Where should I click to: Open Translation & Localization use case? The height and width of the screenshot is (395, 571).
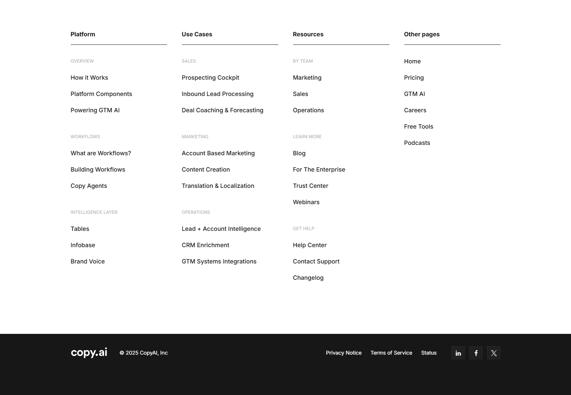(218, 186)
